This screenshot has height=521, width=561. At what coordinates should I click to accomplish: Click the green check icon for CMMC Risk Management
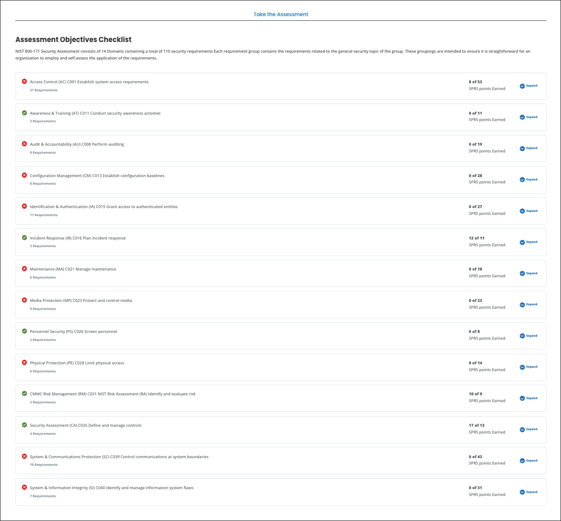coord(24,393)
